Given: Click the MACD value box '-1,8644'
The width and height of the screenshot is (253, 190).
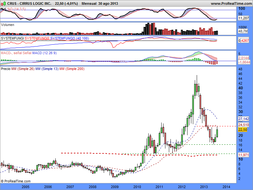Looking at the screenshot, I should point(244,62).
